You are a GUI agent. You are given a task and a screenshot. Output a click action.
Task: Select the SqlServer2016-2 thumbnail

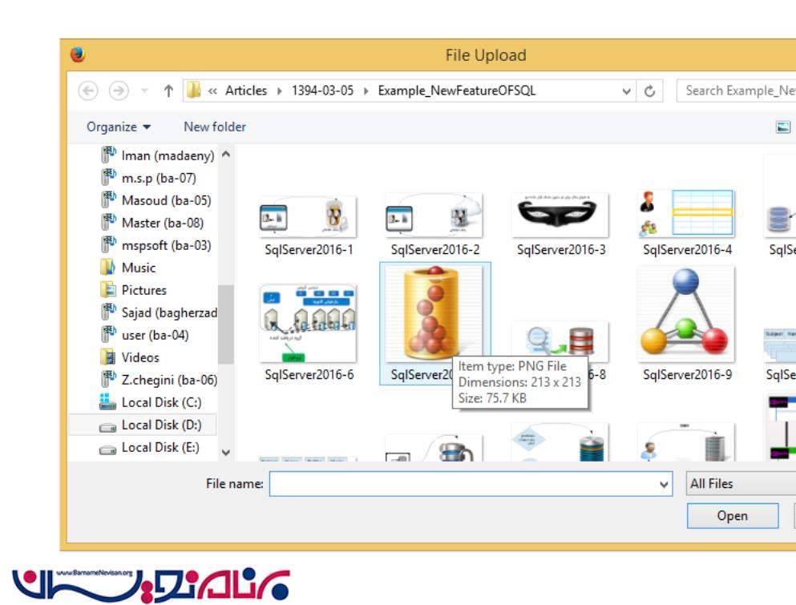tap(434, 215)
